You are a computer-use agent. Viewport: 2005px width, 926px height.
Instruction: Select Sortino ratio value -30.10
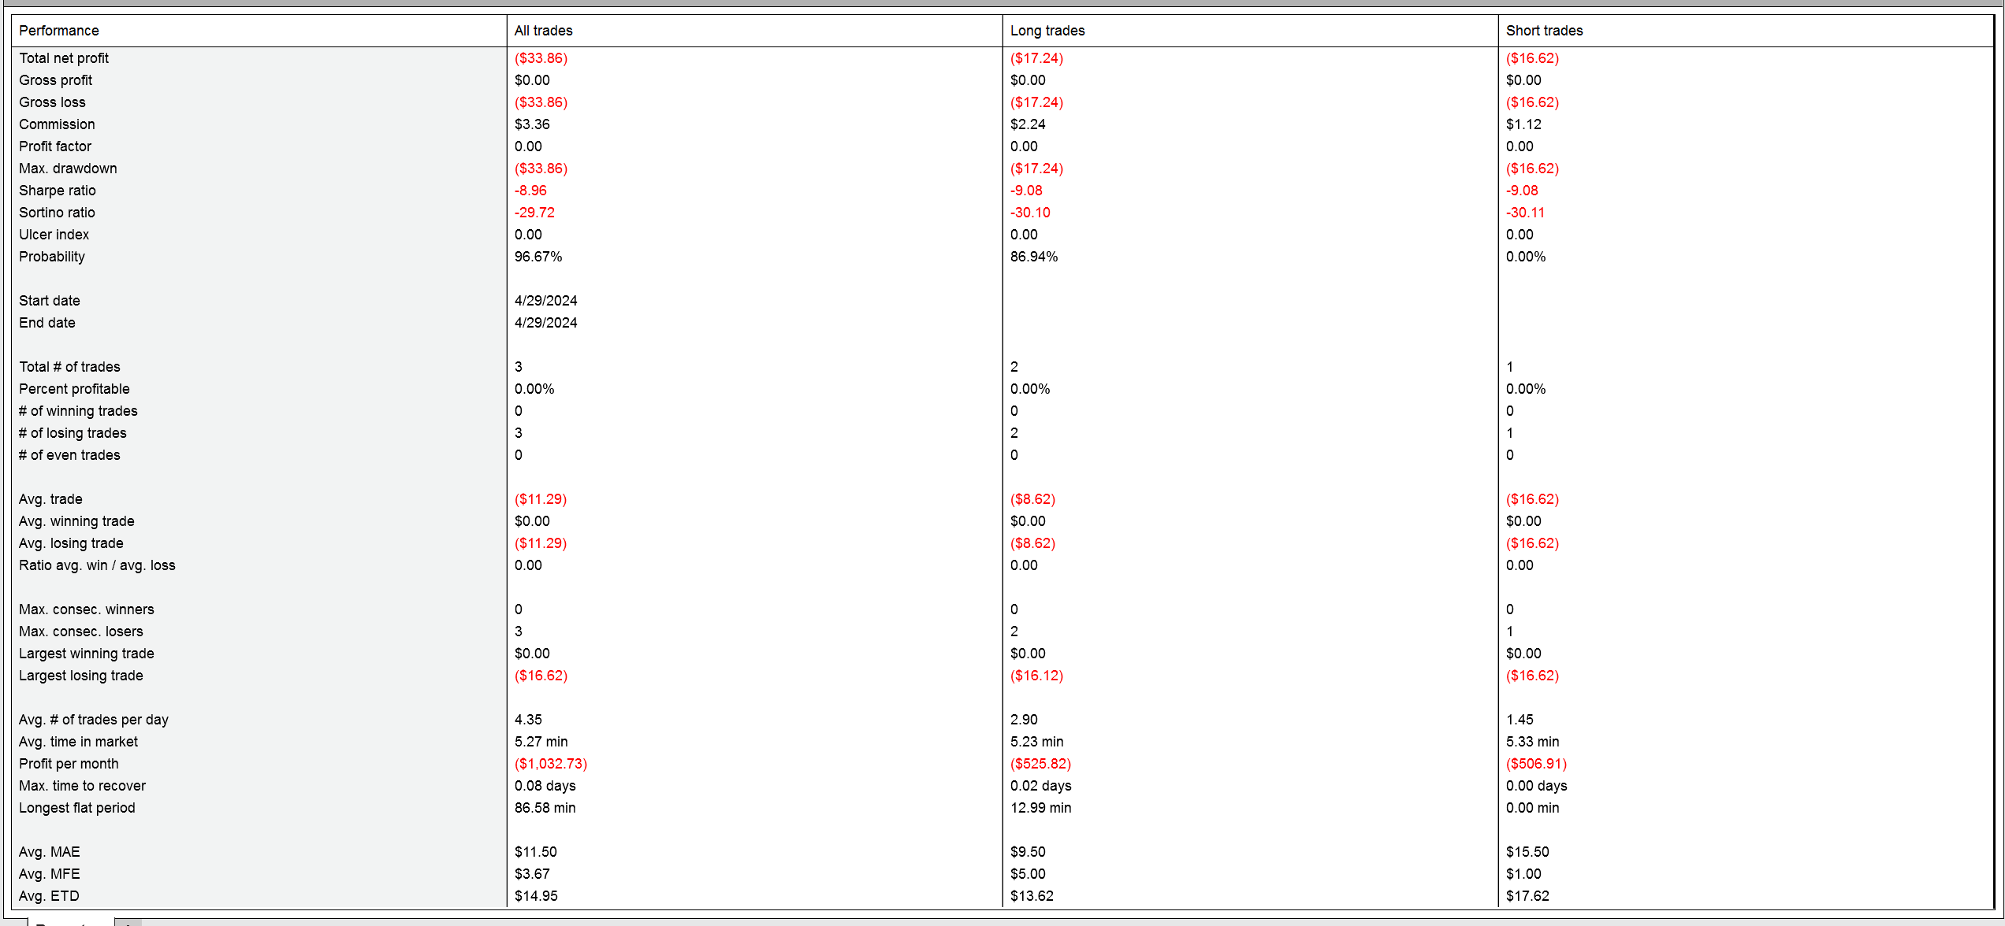tap(1030, 213)
